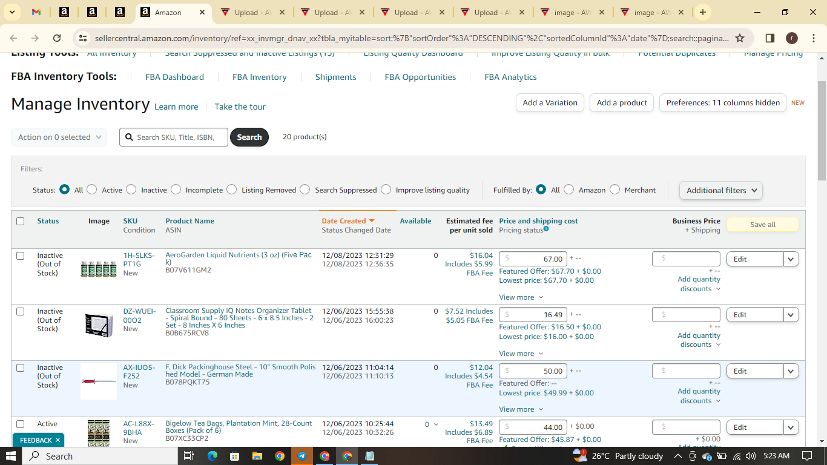Dismiss the Feedback tab with its X

point(58,440)
